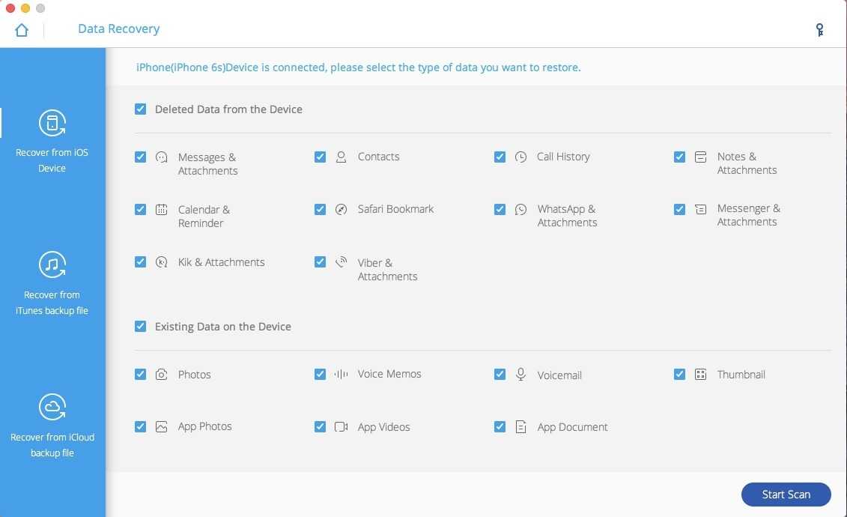Click the WhatsApp & Attachments icon
Screen dimensions: 847x517
pos(521,210)
